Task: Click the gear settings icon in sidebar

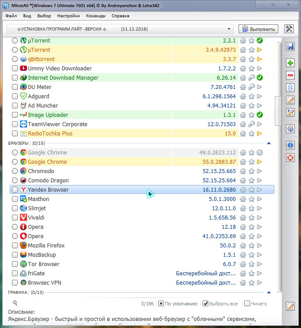Action: pyautogui.click(x=290, y=129)
